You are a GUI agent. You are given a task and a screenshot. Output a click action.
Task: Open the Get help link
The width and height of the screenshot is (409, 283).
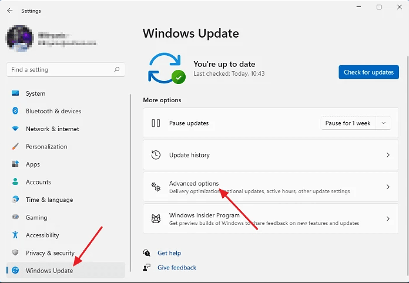pos(169,253)
